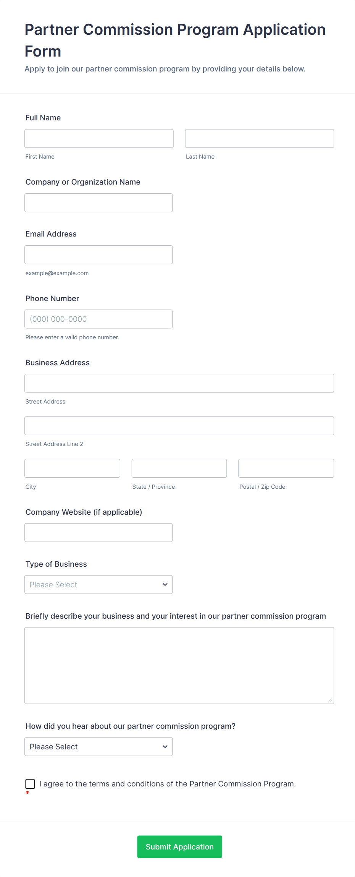Viewport: 355px width, 877px height.
Task: Check the terms and conditions checkbox
Action: point(30,784)
